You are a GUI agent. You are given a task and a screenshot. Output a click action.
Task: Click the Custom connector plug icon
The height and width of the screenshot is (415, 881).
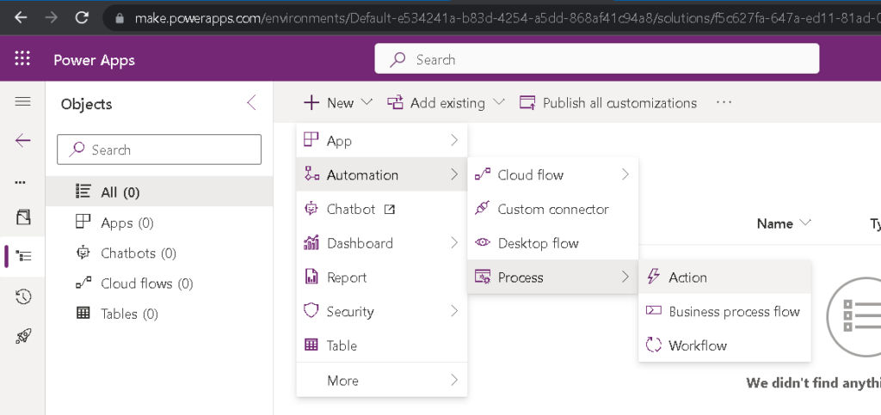(482, 209)
